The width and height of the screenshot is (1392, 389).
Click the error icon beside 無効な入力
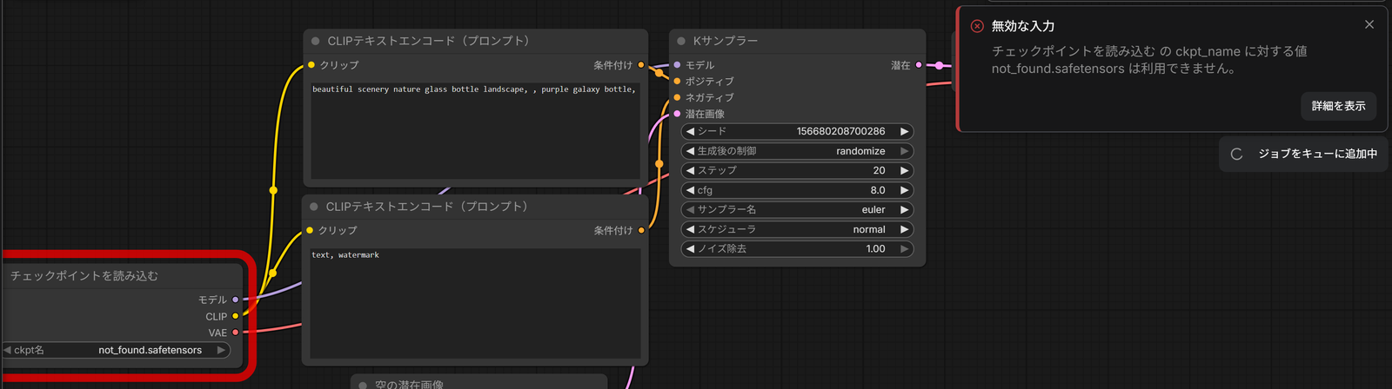click(977, 26)
